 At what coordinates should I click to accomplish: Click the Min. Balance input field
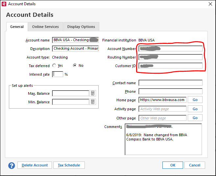[x=71, y=102]
